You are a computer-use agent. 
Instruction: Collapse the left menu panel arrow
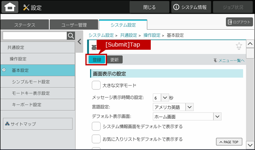(79, 42)
